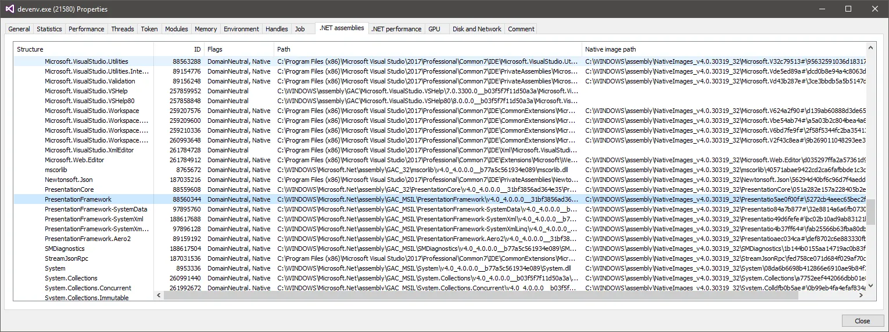Sort by the Flags column header
Screen dimensions: 889x332
coord(239,49)
